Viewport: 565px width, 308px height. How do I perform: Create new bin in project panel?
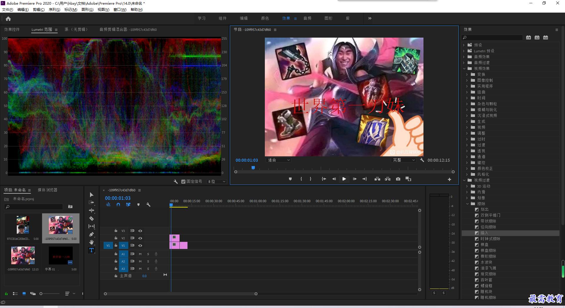coord(70,207)
